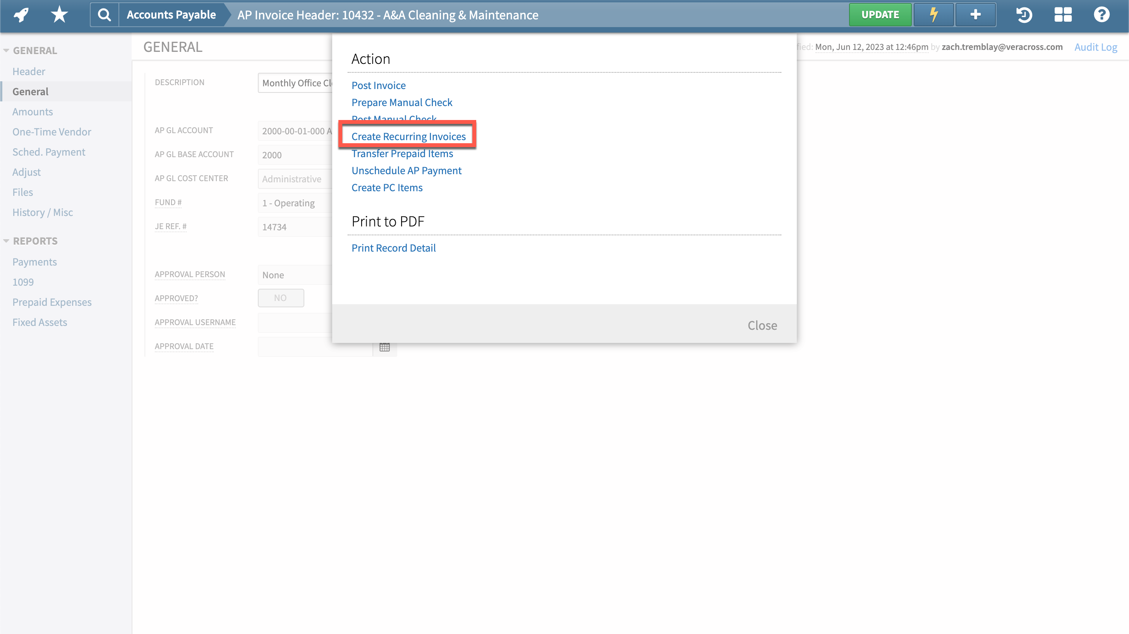Select Amounts in the sidebar
Image resolution: width=1129 pixels, height=634 pixels.
(x=33, y=111)
